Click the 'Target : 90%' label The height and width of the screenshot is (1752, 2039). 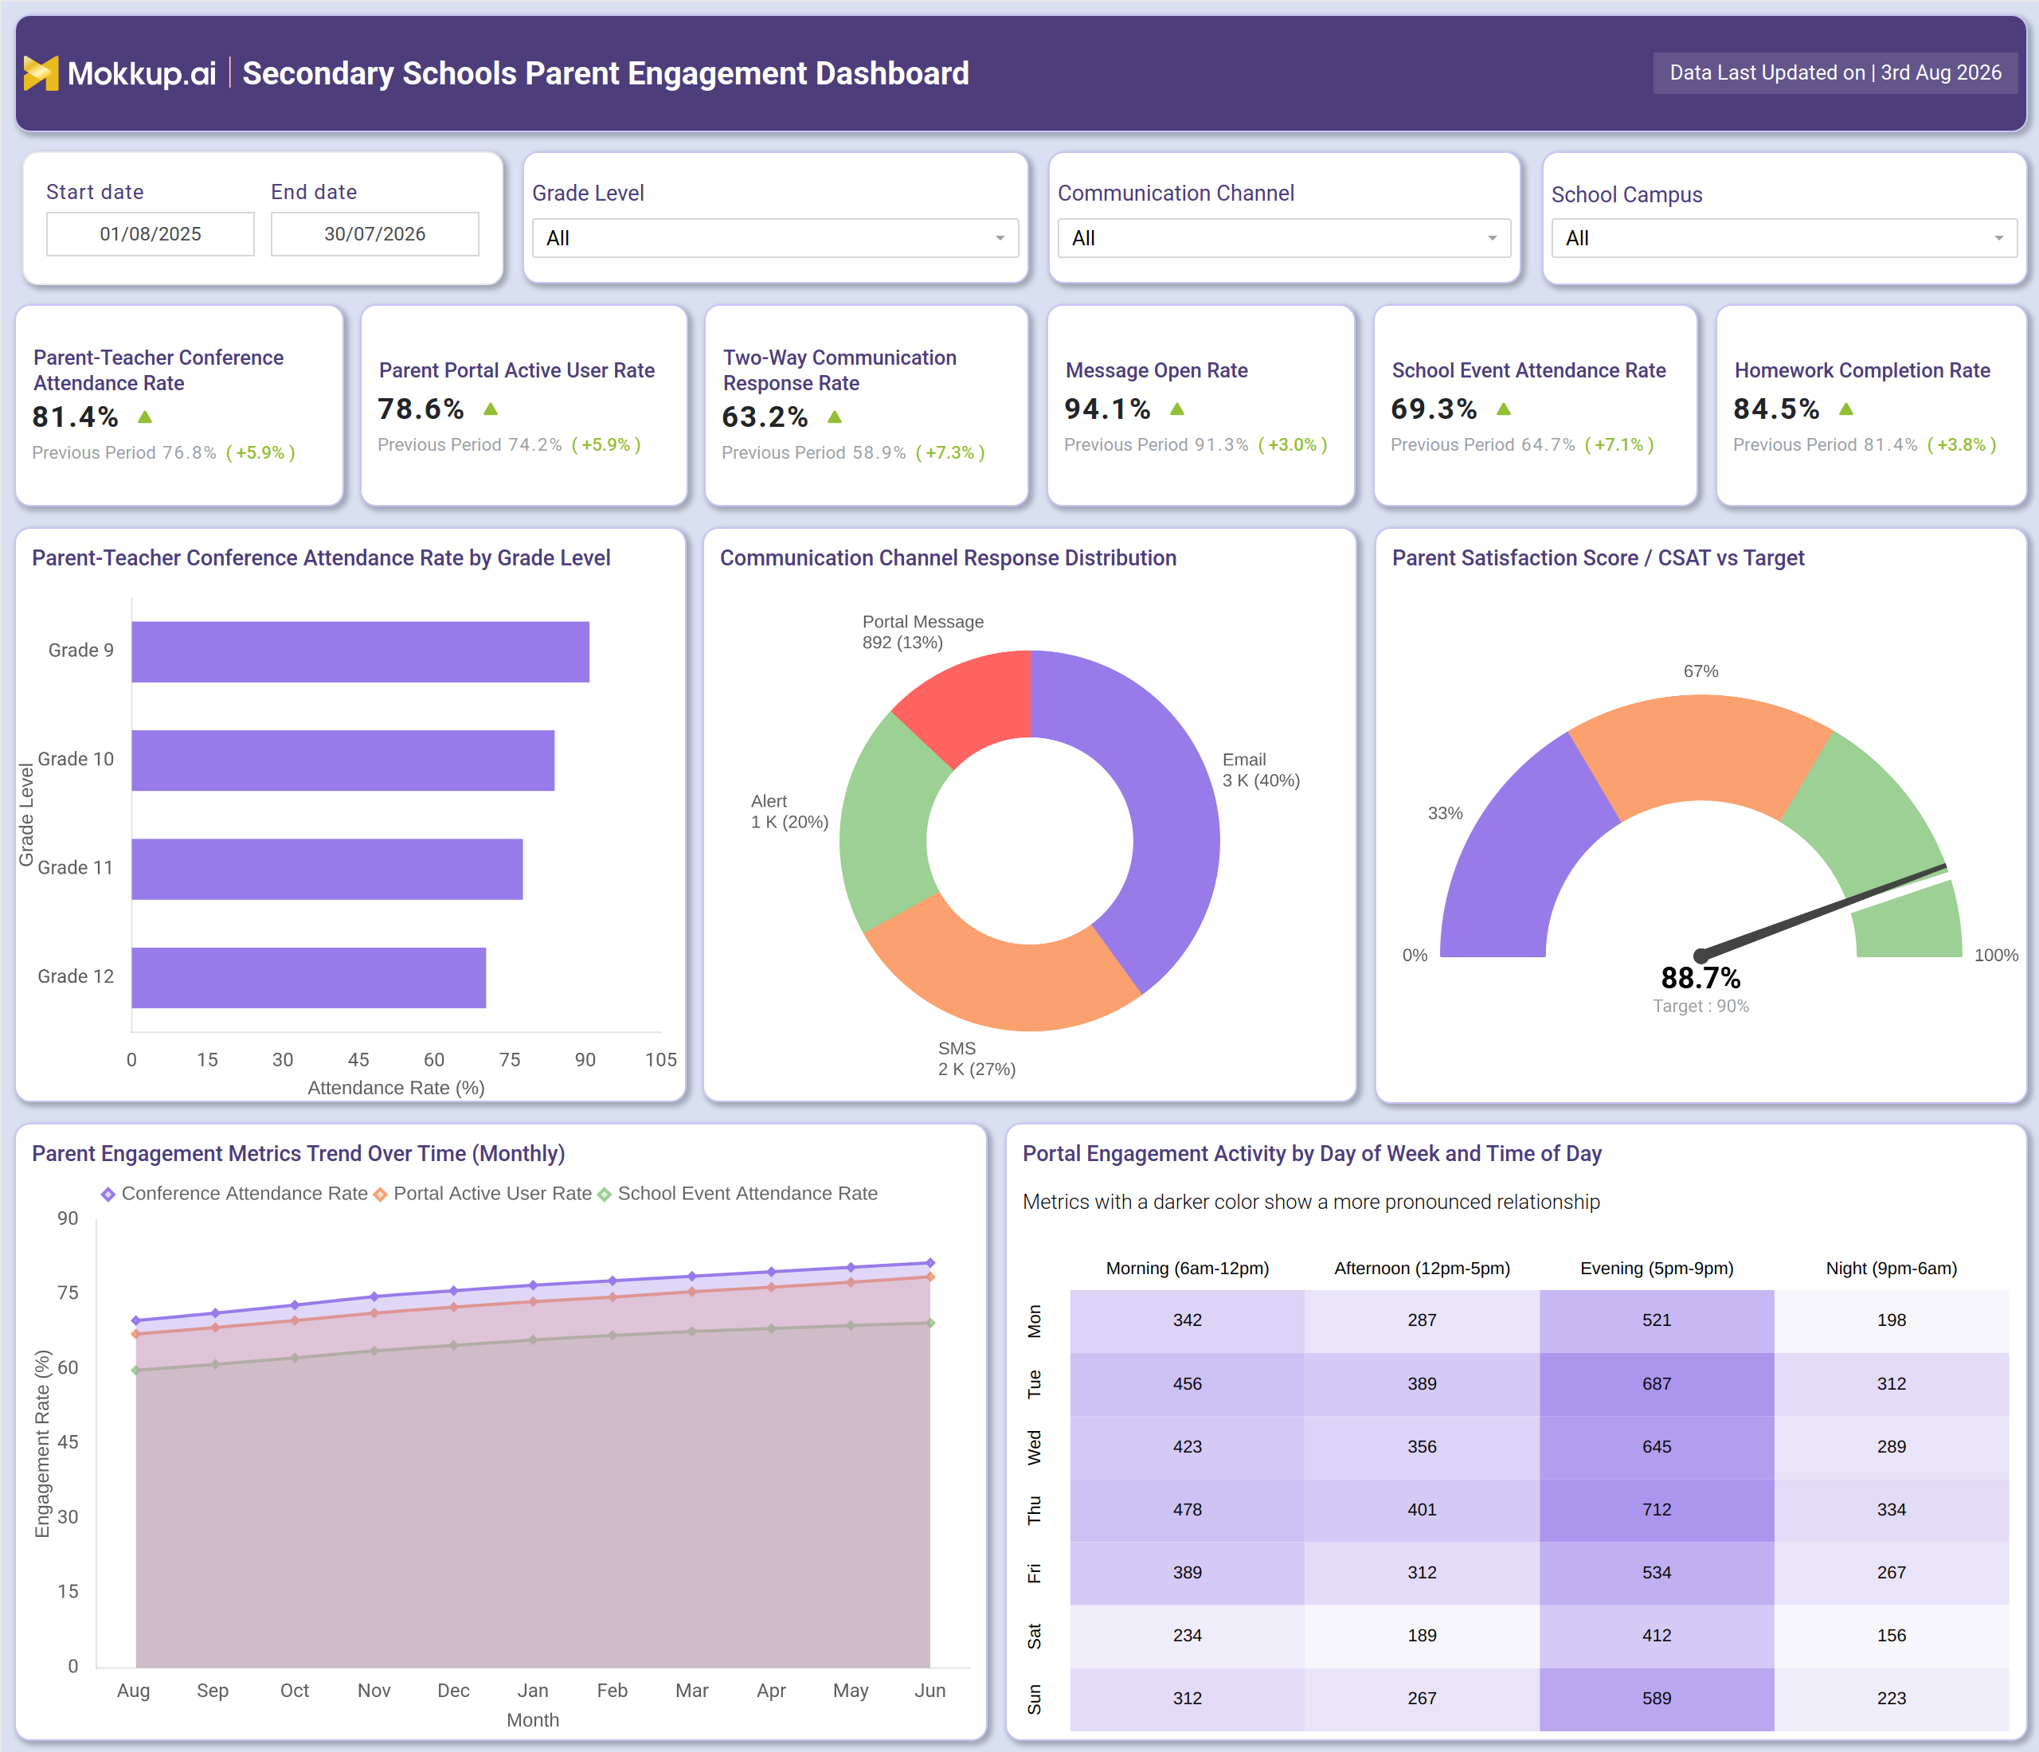click(1700, 1007)
